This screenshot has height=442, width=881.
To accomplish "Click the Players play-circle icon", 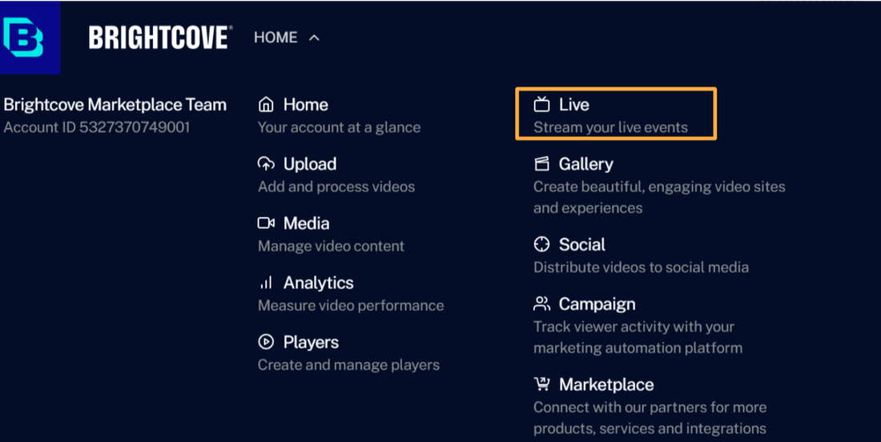I will [266, 342].
